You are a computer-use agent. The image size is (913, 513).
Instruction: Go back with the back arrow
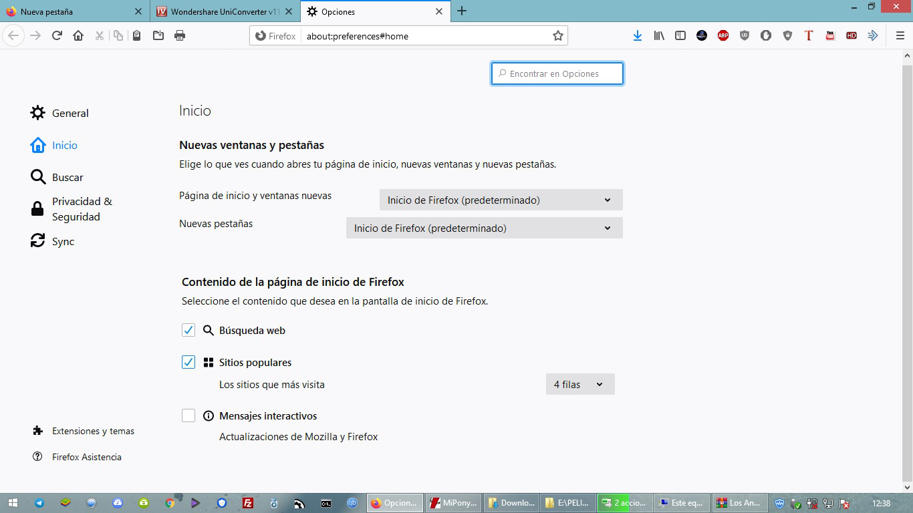coord(14,35)
